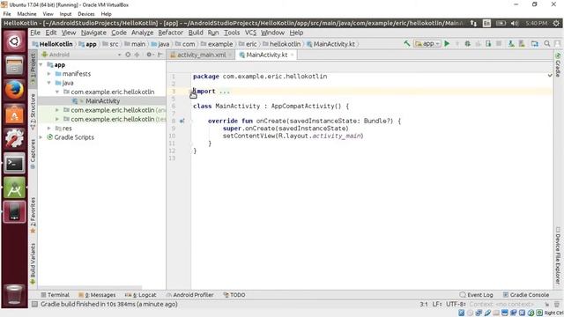Open the Analyze menu
Image resolution: width=564 pixels, height=317 pixels.
[142, 33]
